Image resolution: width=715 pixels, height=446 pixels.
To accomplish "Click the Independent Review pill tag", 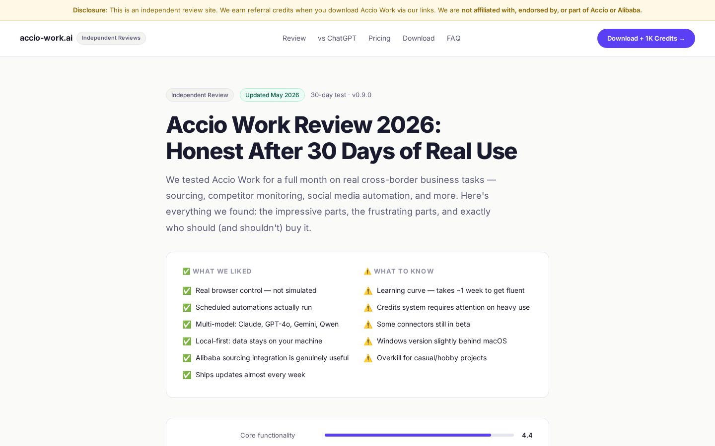I will (x=200, y=95).
